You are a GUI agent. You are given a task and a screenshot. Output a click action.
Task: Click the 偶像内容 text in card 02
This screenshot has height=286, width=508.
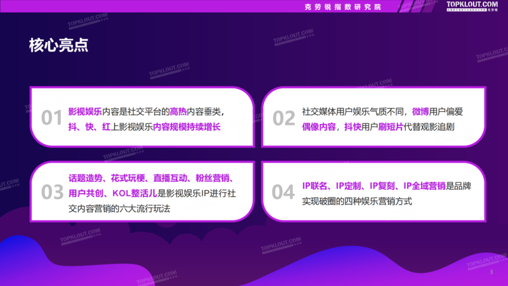pos(319,126)
